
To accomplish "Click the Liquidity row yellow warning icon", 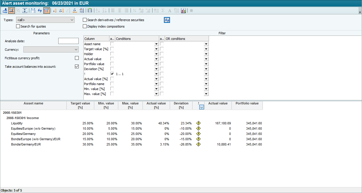I will click(198, 123).
